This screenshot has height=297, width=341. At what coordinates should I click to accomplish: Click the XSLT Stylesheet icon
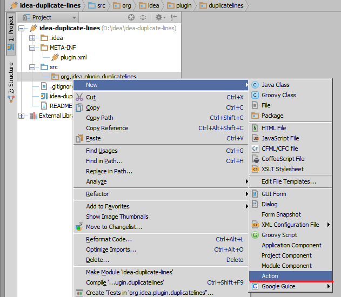pos(255,169)
